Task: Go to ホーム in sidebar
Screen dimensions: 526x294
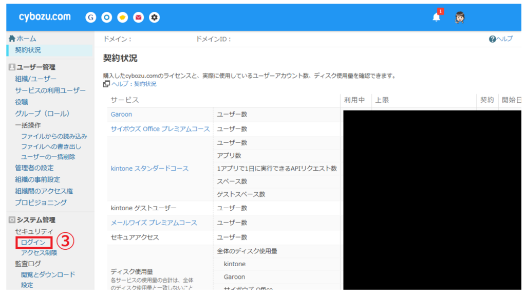Action: tap(26, 39)
